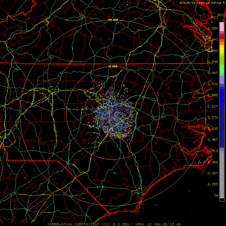Screen dimensions: 226x226
Task: Pick the red band on the color bar
Action: point(222,38)
